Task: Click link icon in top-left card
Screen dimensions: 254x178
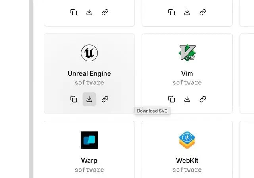Action: pos(105,12)
